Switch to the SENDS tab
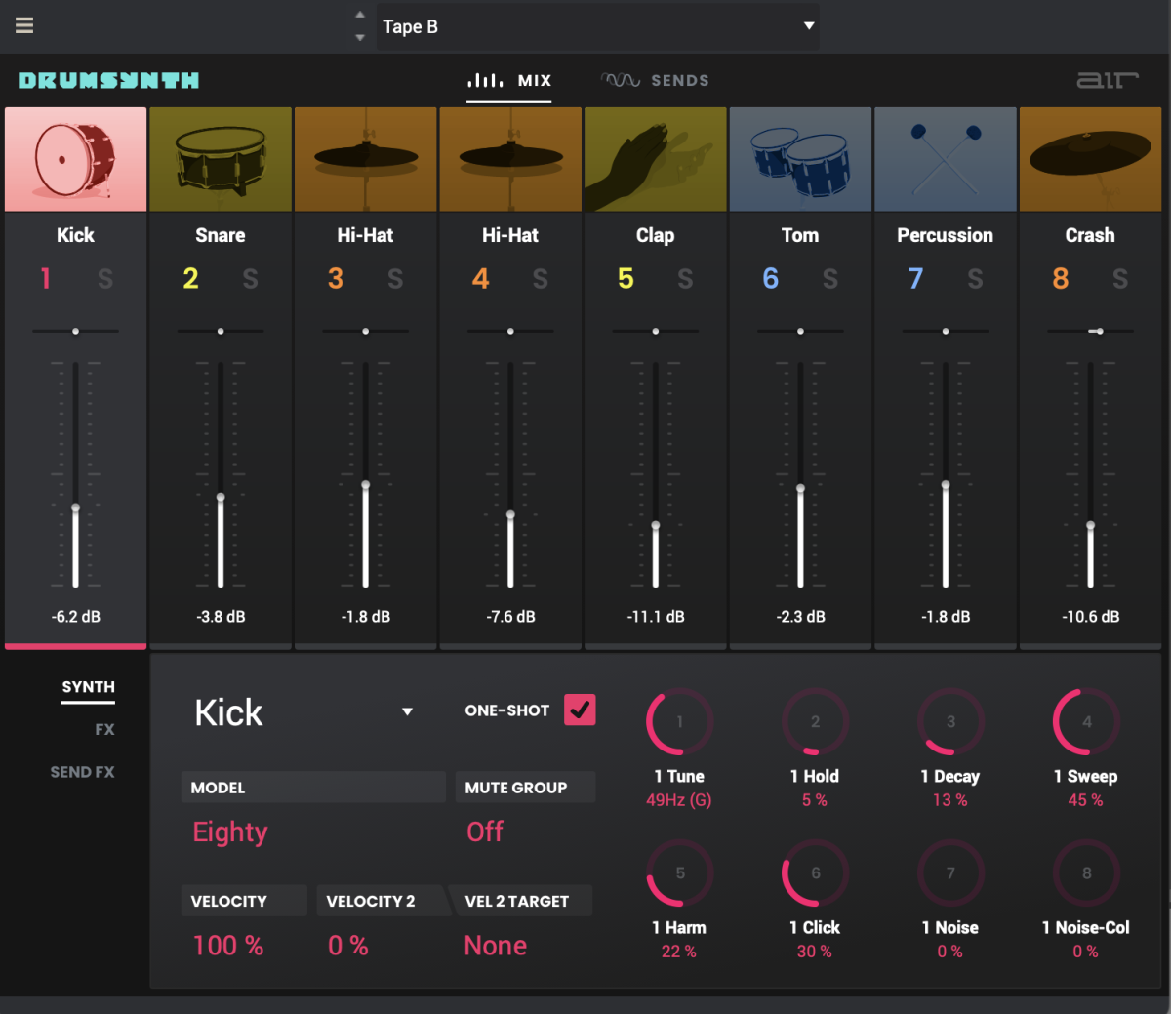 pos(655,80)
